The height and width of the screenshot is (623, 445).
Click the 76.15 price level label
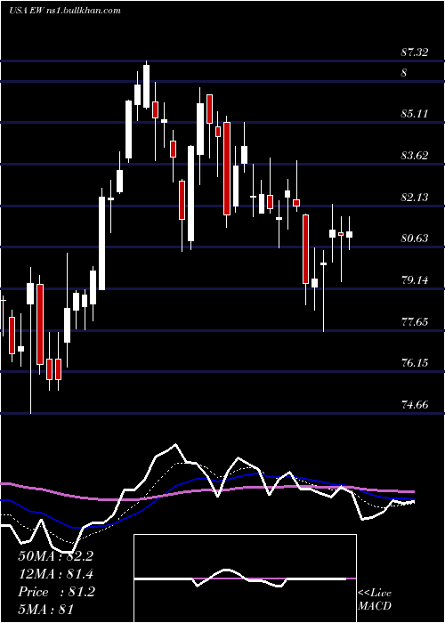(415, 363)
